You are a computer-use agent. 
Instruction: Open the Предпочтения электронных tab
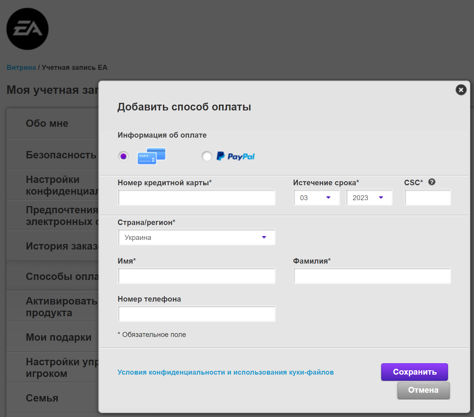[53, 216]
